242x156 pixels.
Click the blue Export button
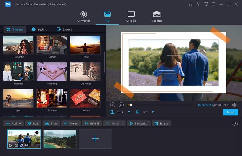(x=231, y=112)
